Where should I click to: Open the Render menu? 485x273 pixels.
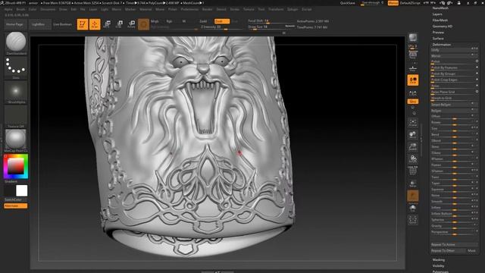[207, 9]
